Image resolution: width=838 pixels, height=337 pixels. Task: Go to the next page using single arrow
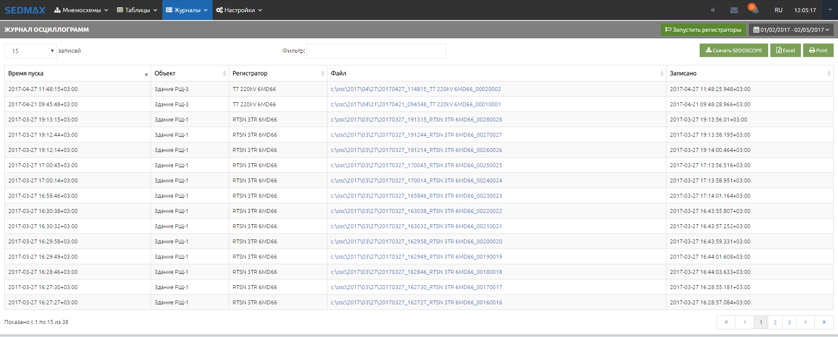(805, 322)
